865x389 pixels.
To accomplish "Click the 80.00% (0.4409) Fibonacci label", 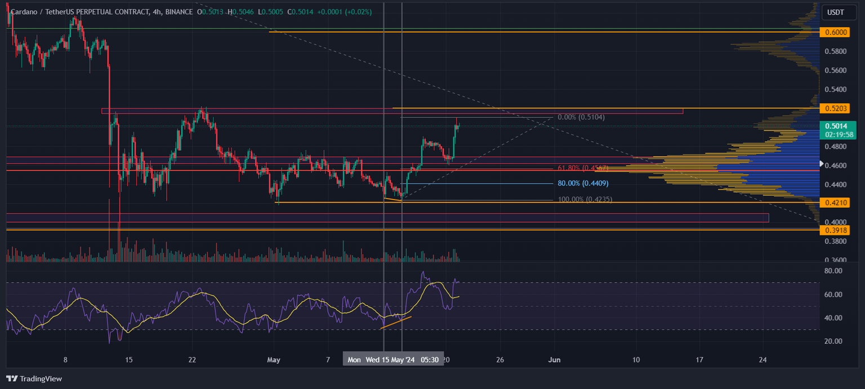I will pos(583,183).
